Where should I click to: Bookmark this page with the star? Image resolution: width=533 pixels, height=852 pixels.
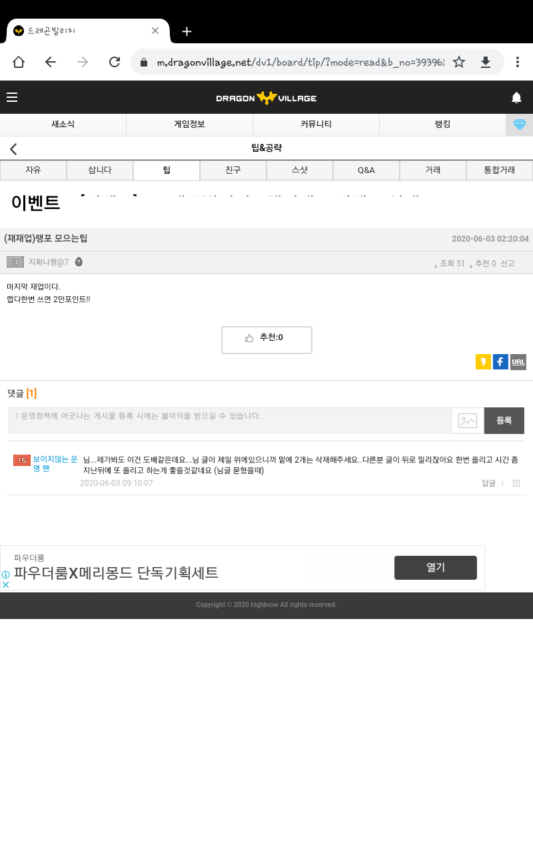pyautogui.click(x=459, y=62)
